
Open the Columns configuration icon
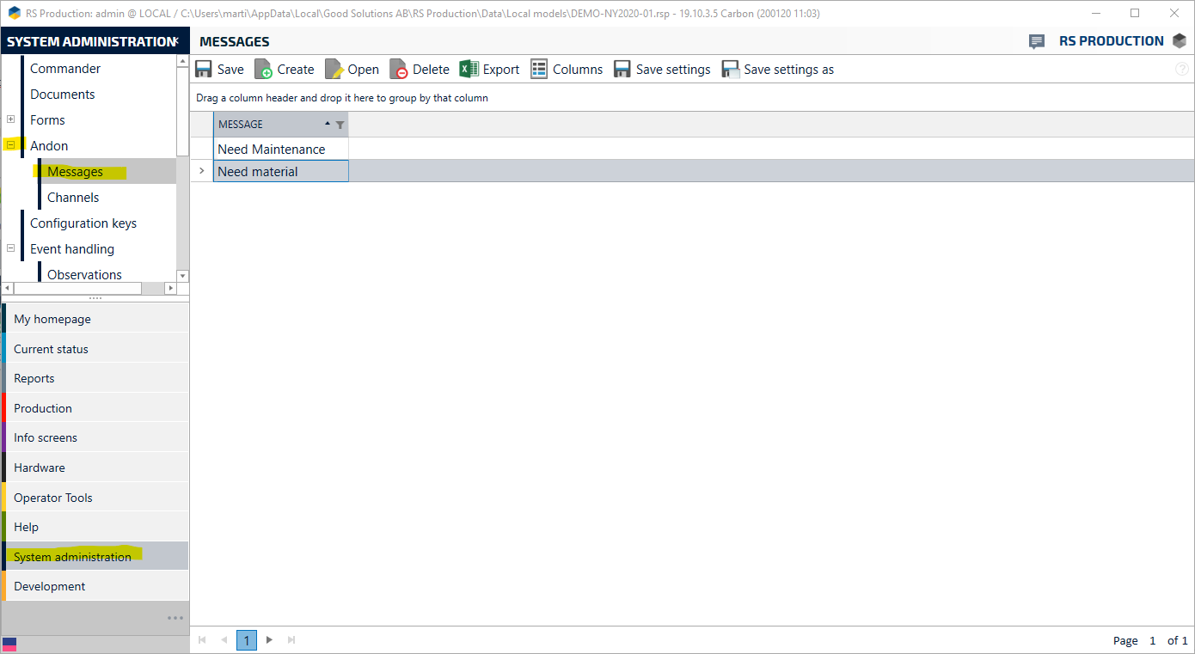tap(538, 69)
